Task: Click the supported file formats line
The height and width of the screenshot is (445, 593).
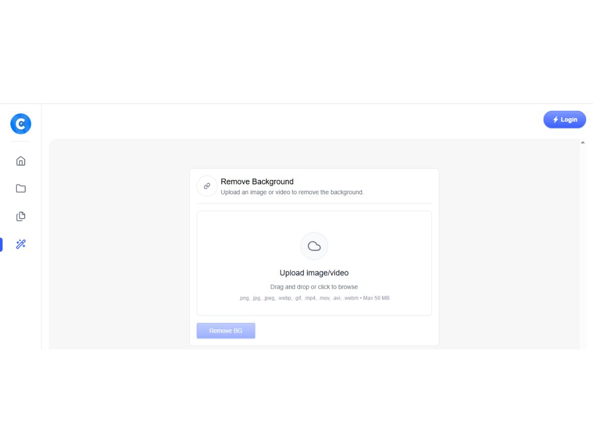Action: pos(314,298)
